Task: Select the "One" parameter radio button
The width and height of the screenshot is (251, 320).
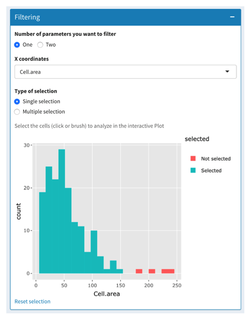Action: point(17,45)
